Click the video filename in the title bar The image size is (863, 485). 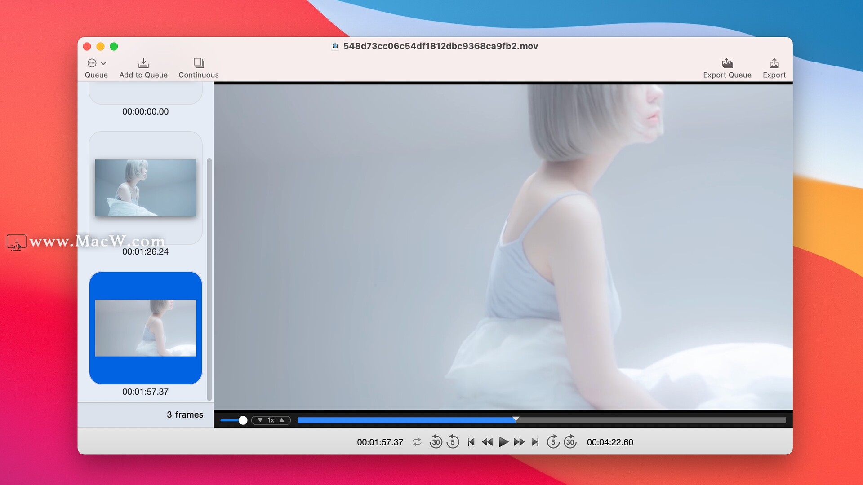pyautogui.click(x=440, y=46)
